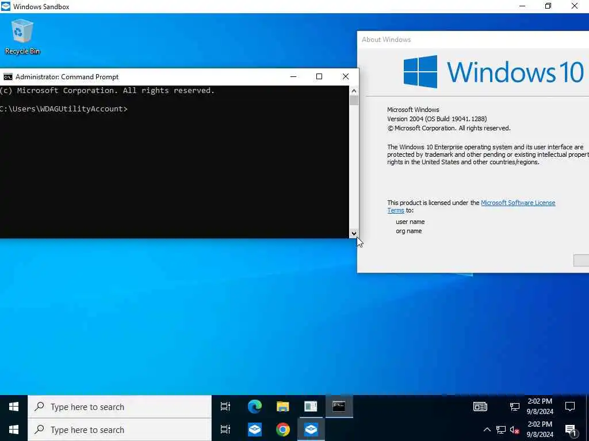This screenshot has height=441, width=589.
Task: Open the Recycle Bin desktop icon
Action: 22,37
